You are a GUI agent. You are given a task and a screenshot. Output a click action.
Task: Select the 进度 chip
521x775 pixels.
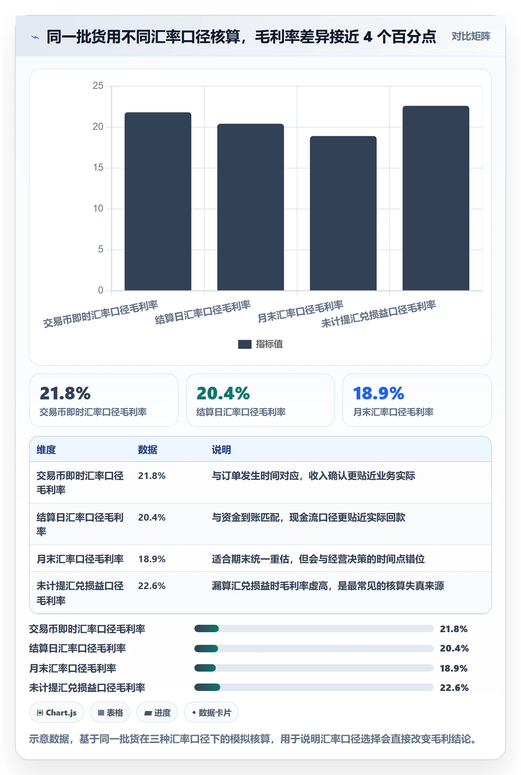[157, 713]
